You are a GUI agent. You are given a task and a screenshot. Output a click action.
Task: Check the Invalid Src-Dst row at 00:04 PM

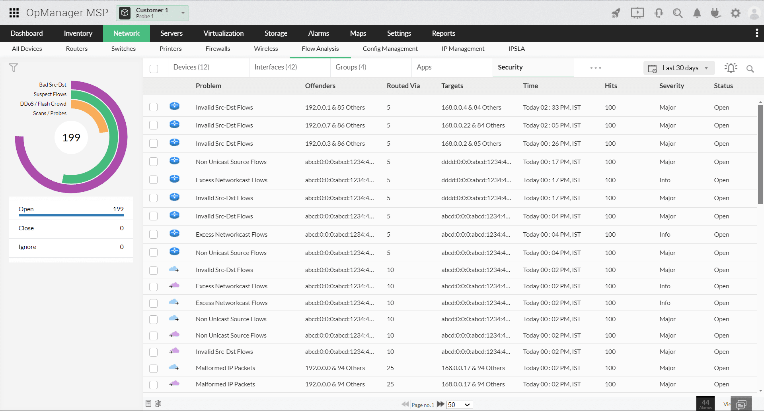[x=154, y=216]
